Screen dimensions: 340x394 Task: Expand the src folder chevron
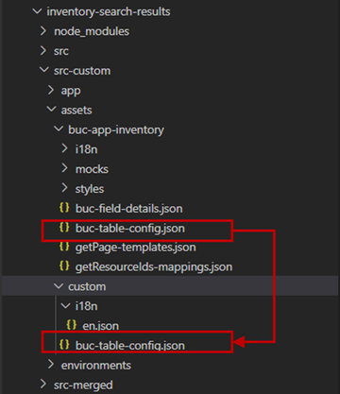pos(43,51)
